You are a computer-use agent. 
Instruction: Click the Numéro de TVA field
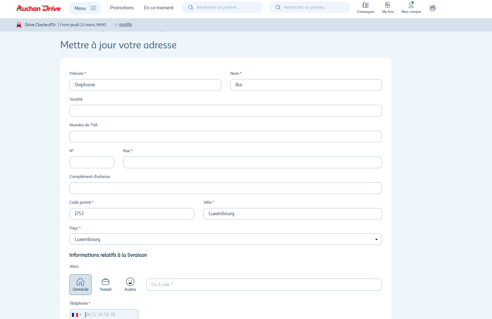coord(226,136)
